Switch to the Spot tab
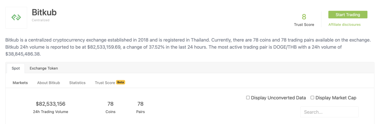Image resolution: width=381 pixels, height=124 pixels. (x=16, y=68)
